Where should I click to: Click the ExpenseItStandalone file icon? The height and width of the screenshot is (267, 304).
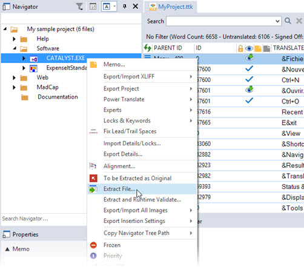33,68
